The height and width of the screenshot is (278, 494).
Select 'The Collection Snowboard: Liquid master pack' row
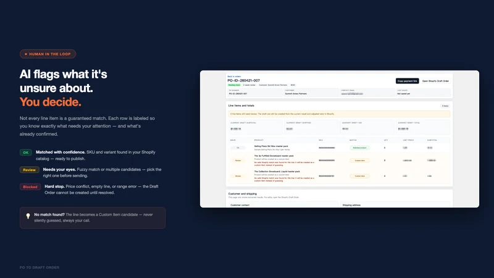[339, 176]
